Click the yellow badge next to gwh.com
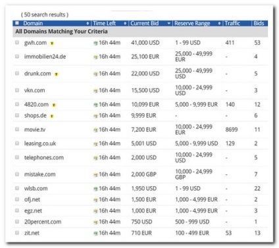The height and width of the screenshot is (248, 279). 52,43
